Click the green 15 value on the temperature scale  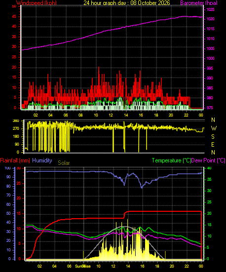click(x=209, y=225)
